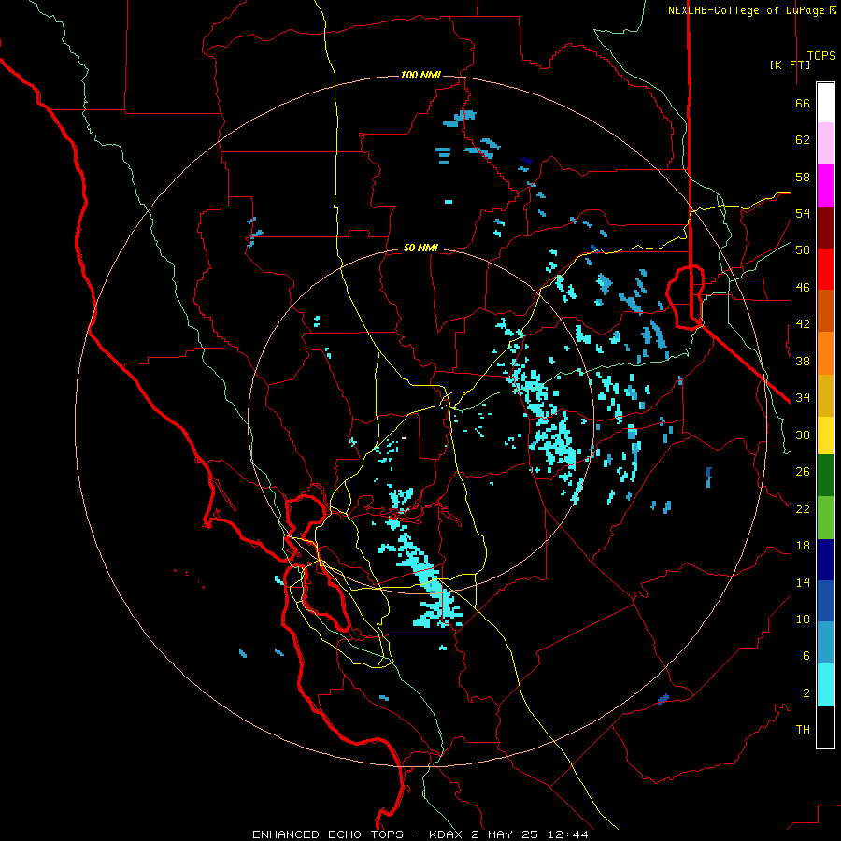
Task: Click the "18" scale value
Action: pos(803,546)
